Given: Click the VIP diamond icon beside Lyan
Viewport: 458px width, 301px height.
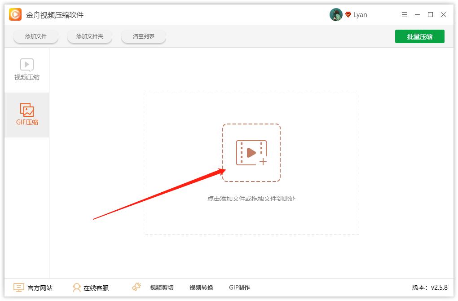Looking at the screenshot, I should [x=348, y=15].
